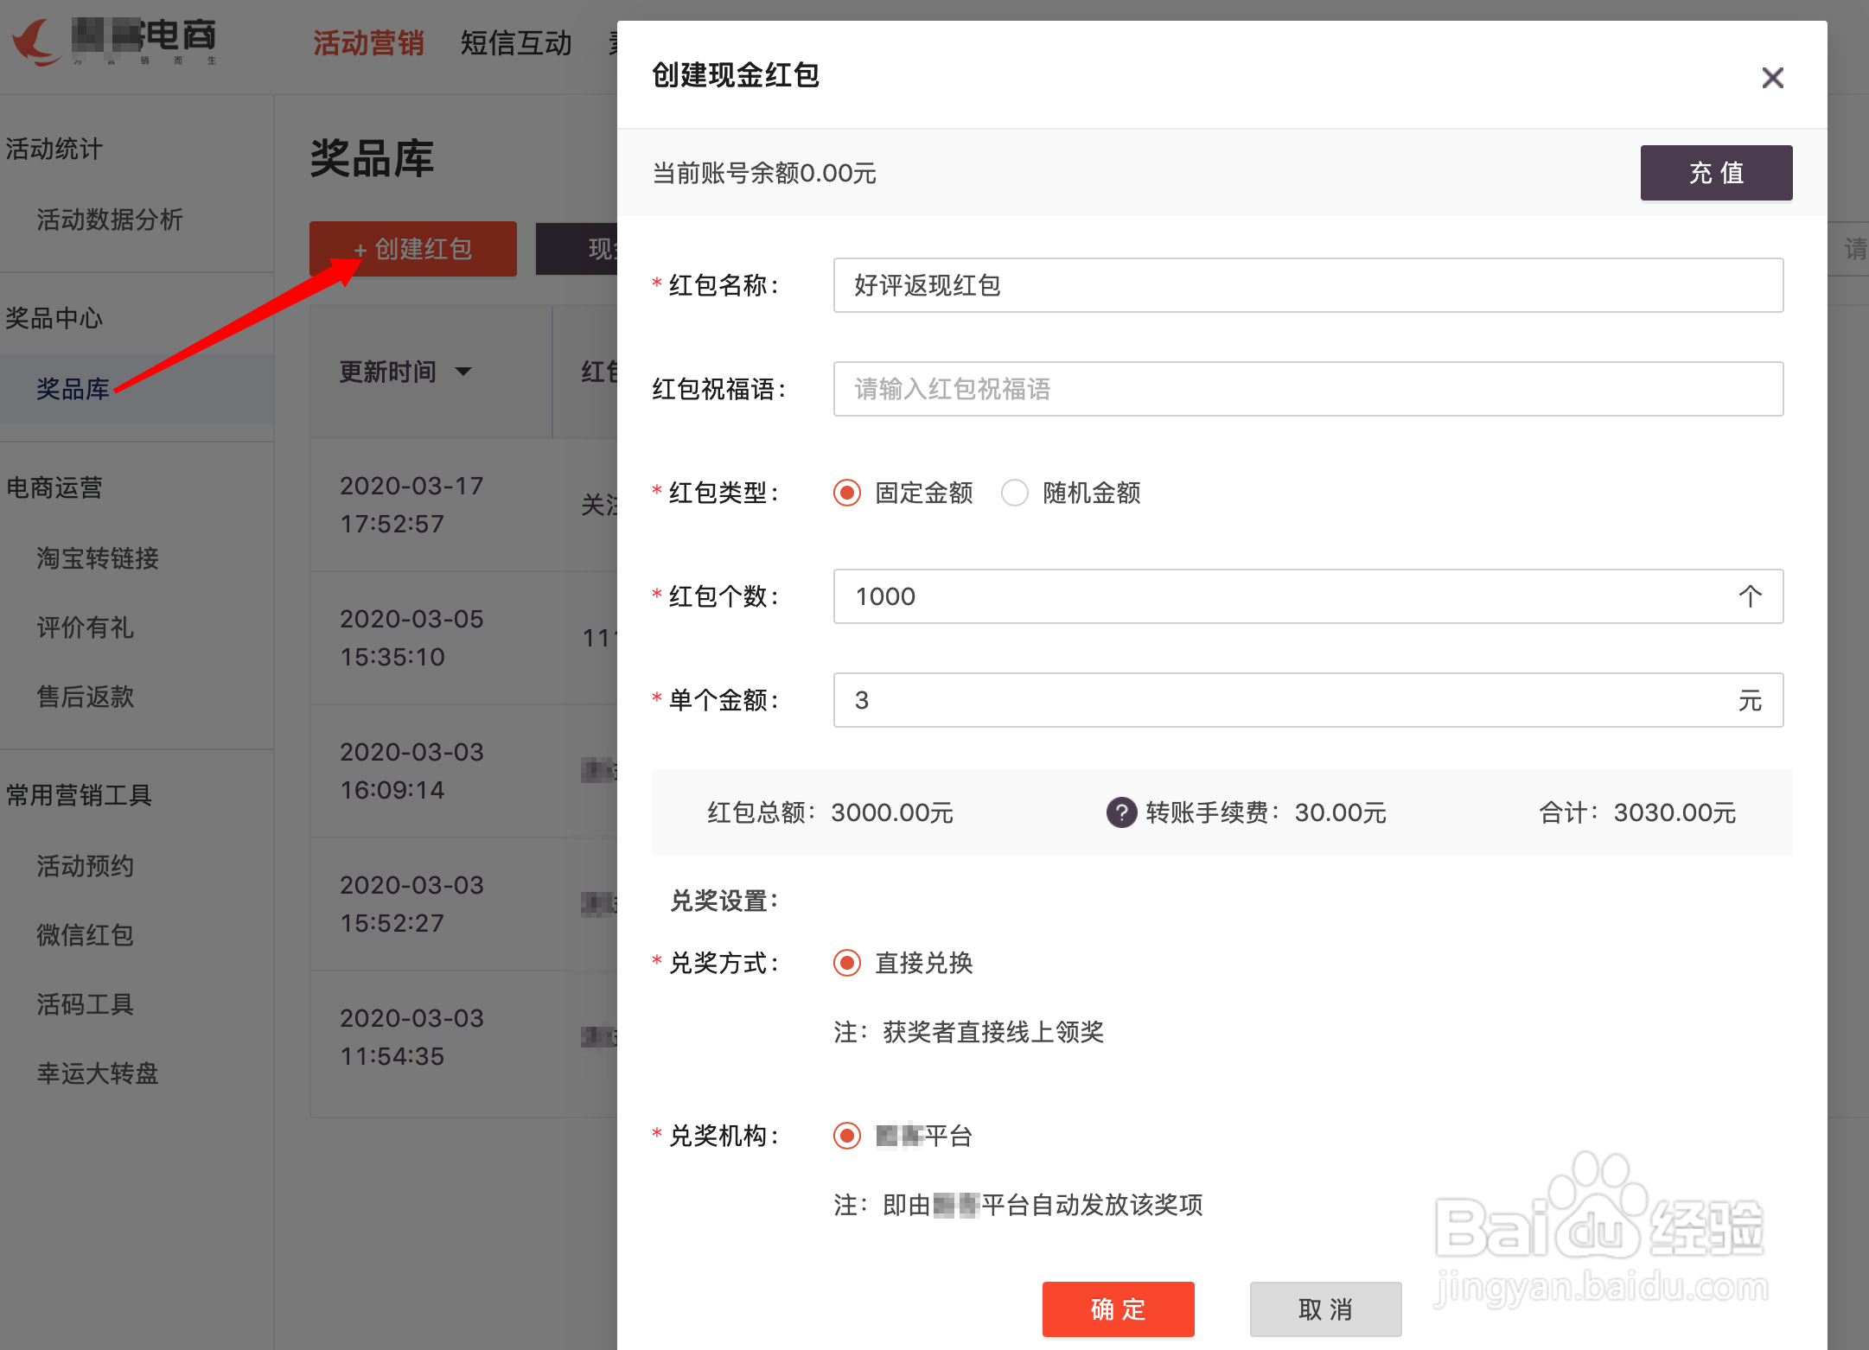Click the help icon next to 转账手续费

click(1120, 812)
